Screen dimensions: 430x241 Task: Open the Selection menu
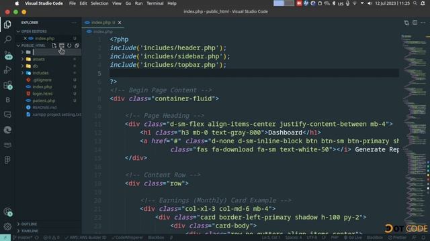[99, 3]
